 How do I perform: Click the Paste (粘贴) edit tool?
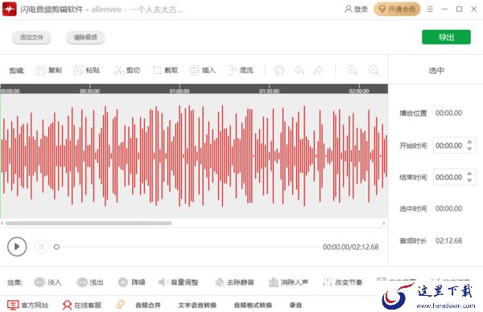87,71
